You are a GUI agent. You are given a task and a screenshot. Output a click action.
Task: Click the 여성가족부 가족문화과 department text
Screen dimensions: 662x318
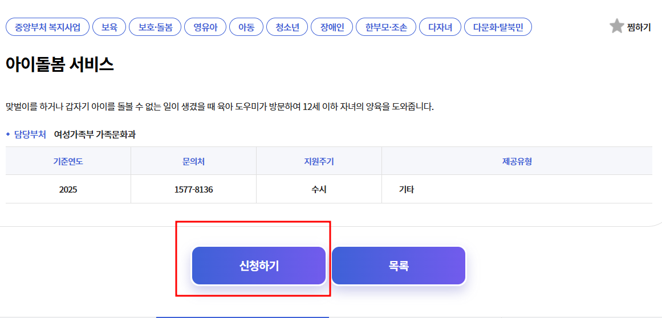point(95,135)
